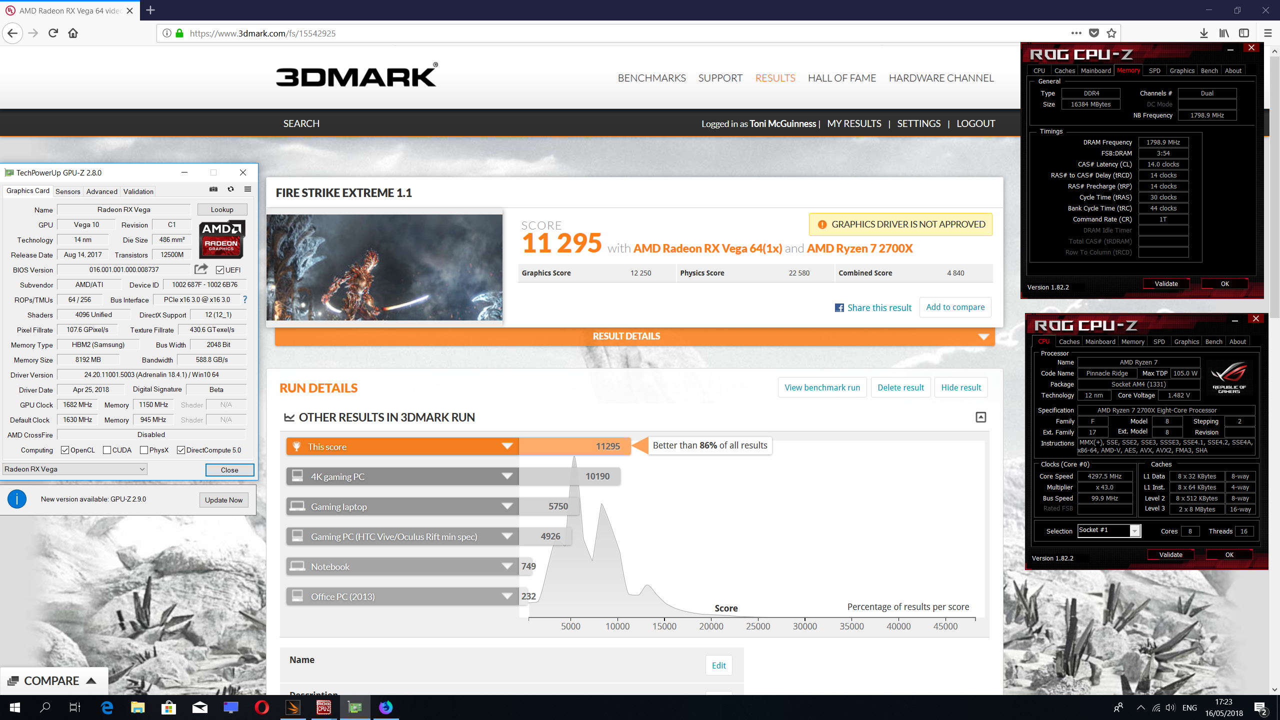The image size is (1280, 720).
Task: Expand the Result Details bar
Action: pyautogui.click(x=634, y=336)
